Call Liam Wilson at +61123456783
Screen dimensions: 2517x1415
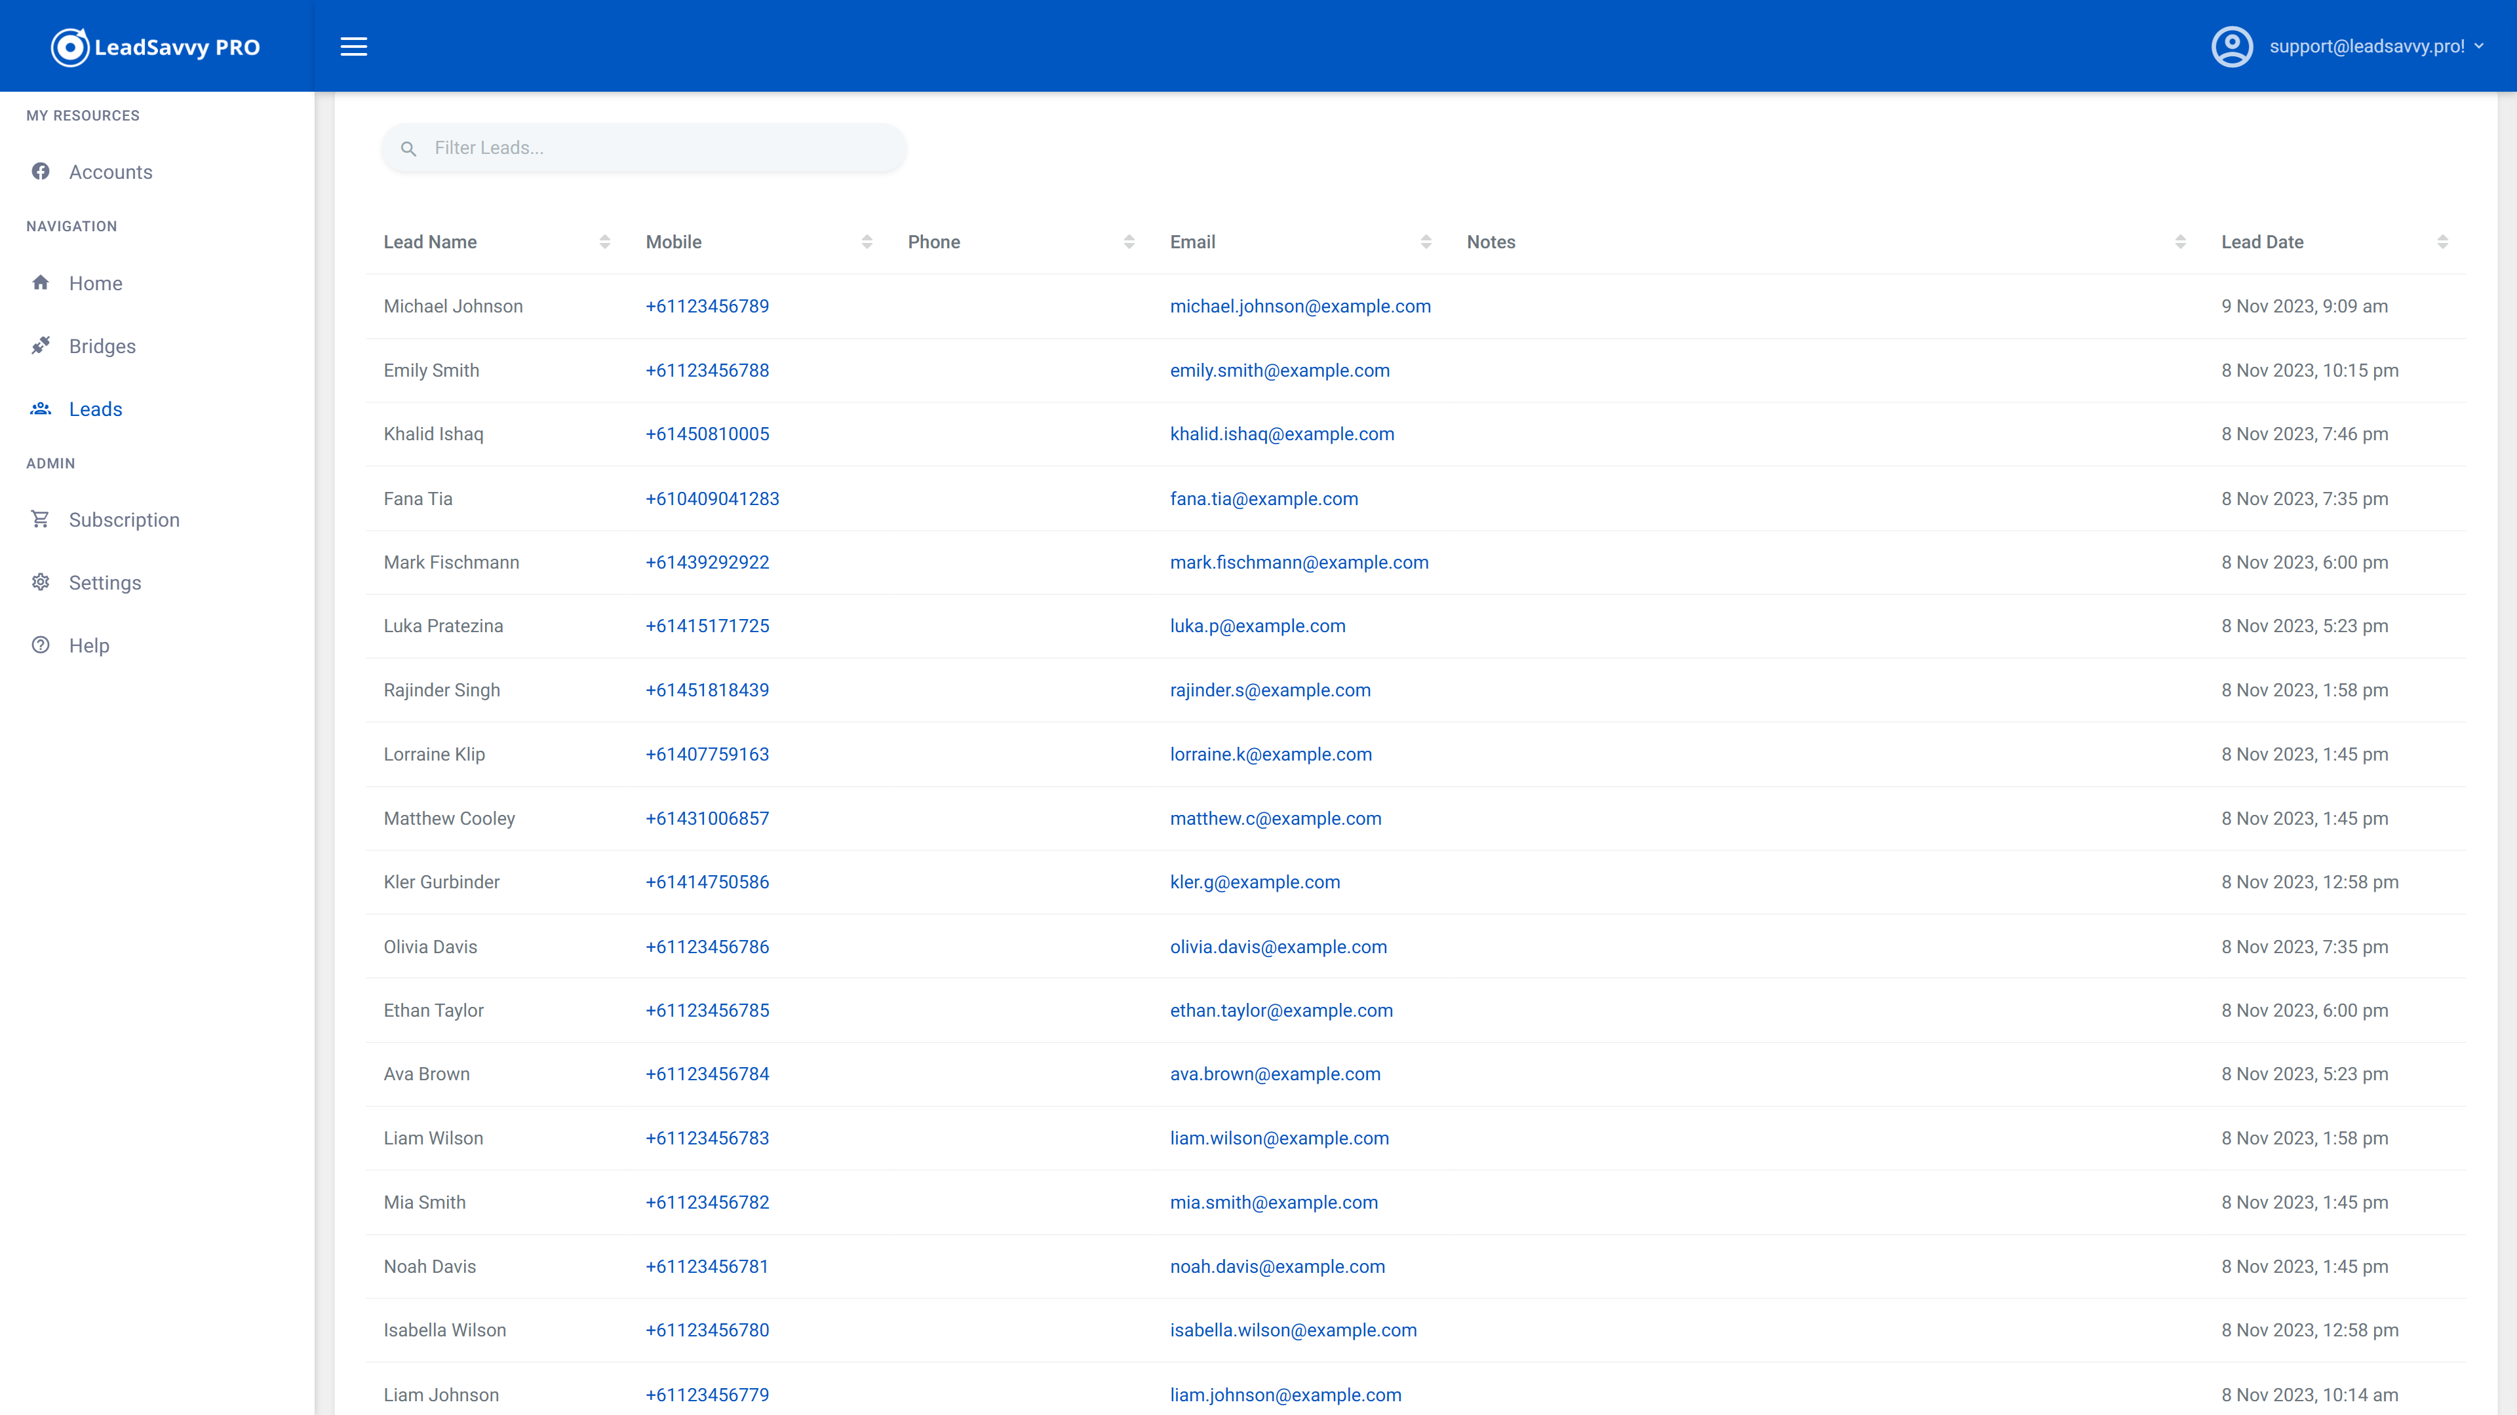707,1139
